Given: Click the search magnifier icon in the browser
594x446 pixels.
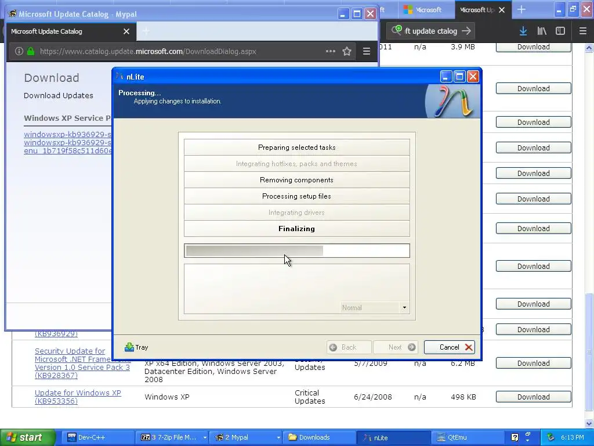Looking at the screenshot, I should coord(397,30).
